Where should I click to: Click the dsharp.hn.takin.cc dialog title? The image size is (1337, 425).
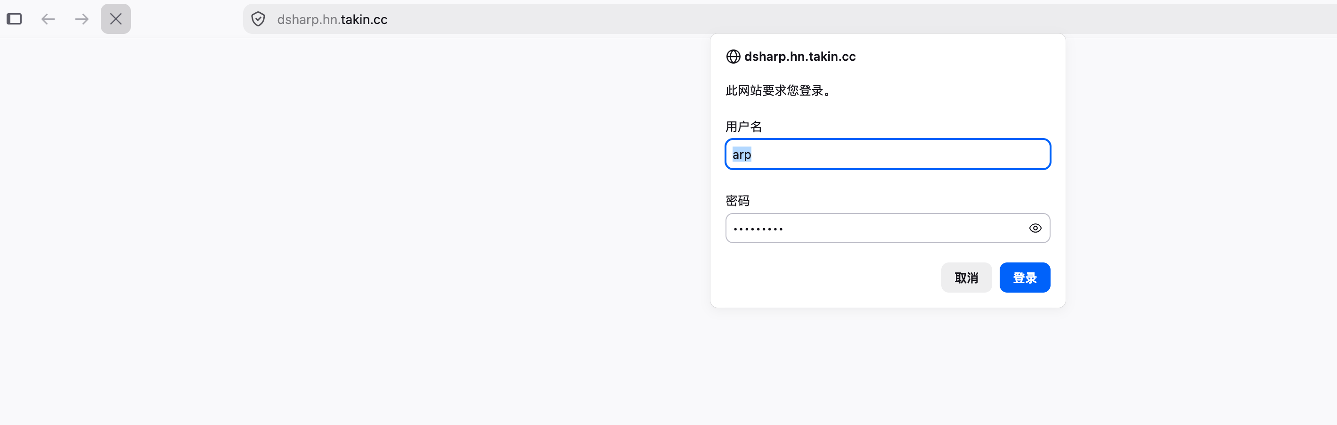click(x=800, y=57)
